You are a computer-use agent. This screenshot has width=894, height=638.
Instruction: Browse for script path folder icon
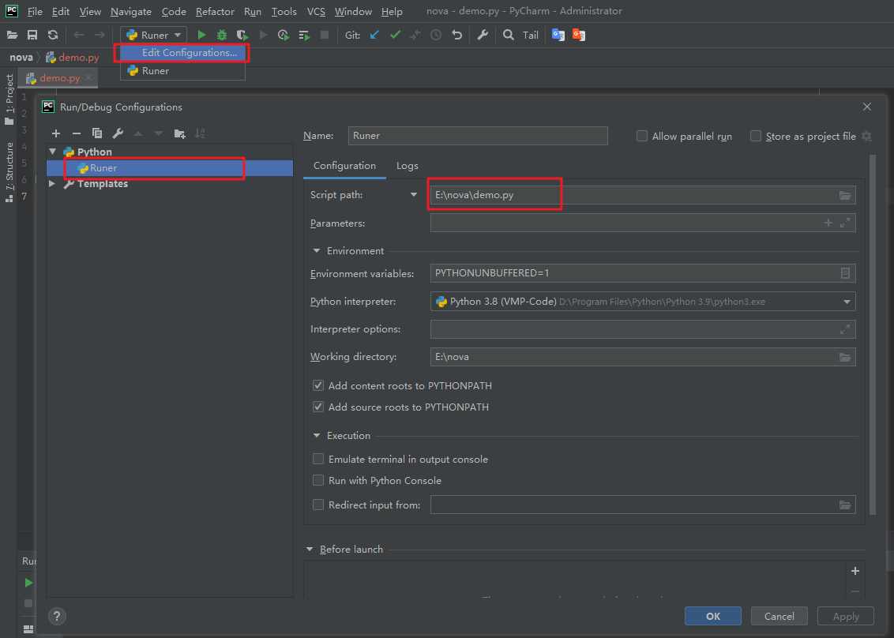845,195
